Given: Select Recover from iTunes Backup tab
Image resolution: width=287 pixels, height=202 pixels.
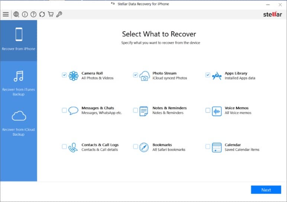Looking at the screenshot, I should (19, 83).
